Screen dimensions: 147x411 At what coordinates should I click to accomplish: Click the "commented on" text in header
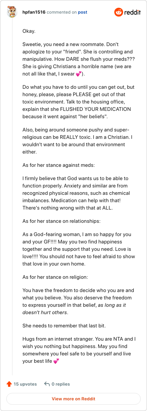pos(62,12)
